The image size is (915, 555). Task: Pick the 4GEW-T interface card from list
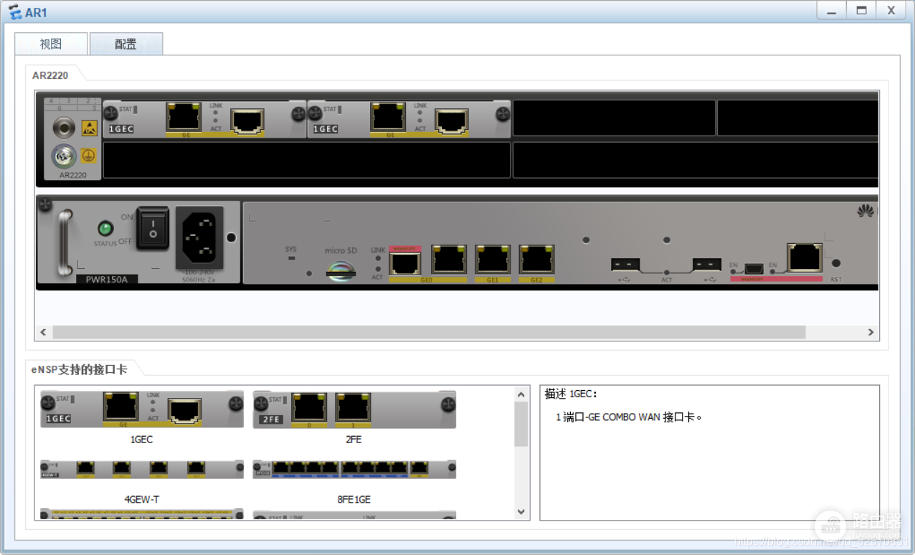coord(142,469)
